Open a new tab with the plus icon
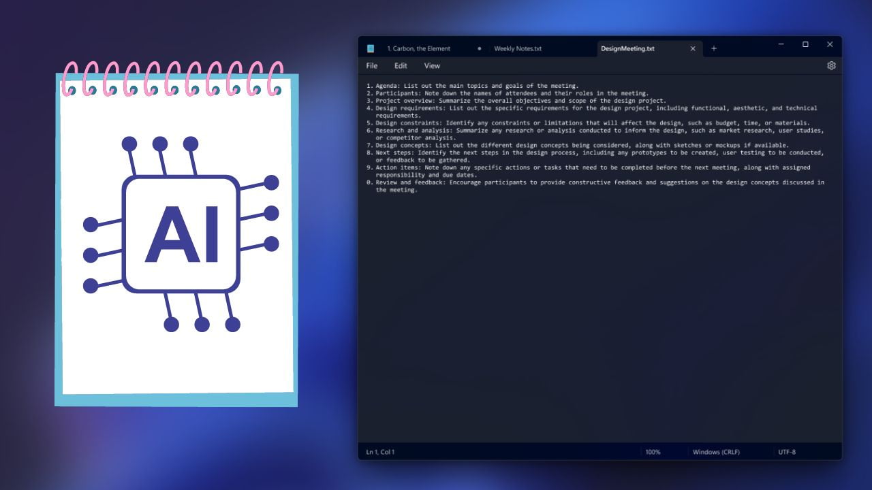 pyautogui.click(x=714, y=48)
